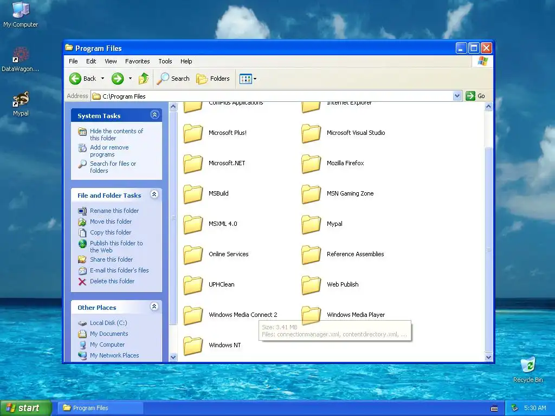Image resolution: width=555 pixels, height=416 pixels.
Task: Open the Forward history dropdown arrow
Action: click(x=130, y=79)
